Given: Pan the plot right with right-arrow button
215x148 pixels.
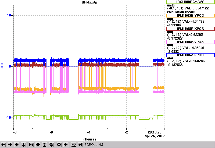Looking at the screenshot, I should pyautogui.click(x=10, y=145).
